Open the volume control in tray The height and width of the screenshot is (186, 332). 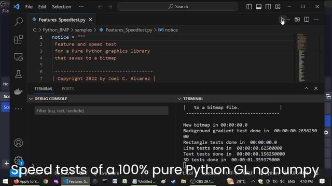282,181
